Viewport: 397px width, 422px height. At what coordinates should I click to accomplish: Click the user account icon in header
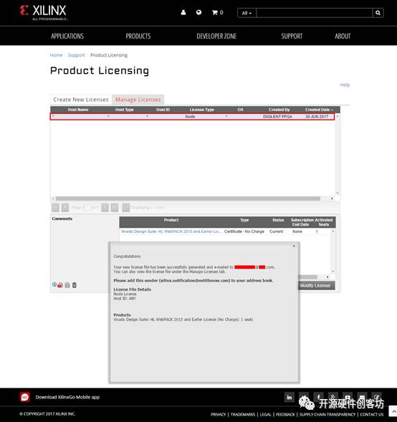(x=183, y=12)
